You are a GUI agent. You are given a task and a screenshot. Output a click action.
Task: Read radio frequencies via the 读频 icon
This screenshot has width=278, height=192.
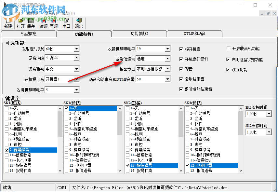click(x=43, y=23)
